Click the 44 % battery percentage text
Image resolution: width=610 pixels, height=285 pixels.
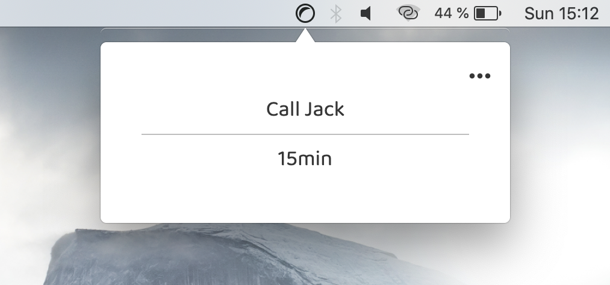[x=451, y=14]
